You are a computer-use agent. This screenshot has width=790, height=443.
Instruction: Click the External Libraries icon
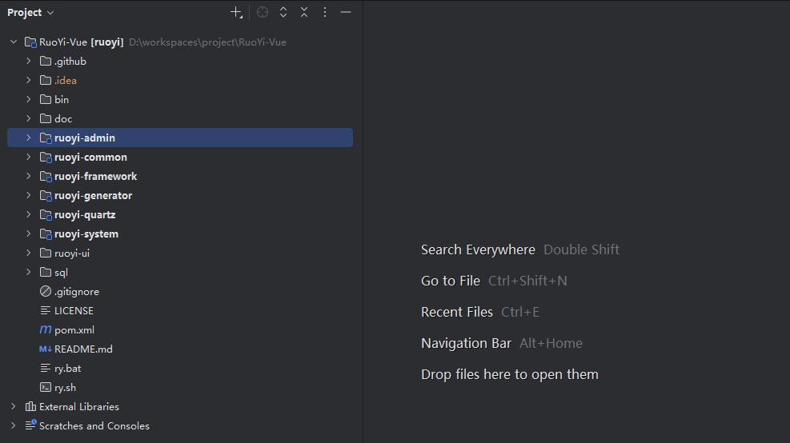coord(30,406)
